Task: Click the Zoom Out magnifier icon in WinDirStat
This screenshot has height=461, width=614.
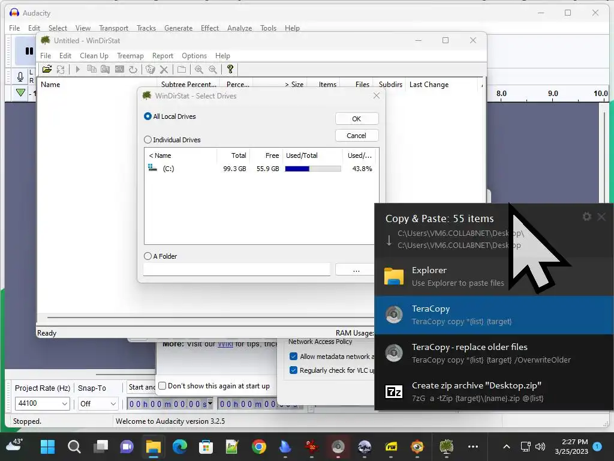Action: (213, 70)
